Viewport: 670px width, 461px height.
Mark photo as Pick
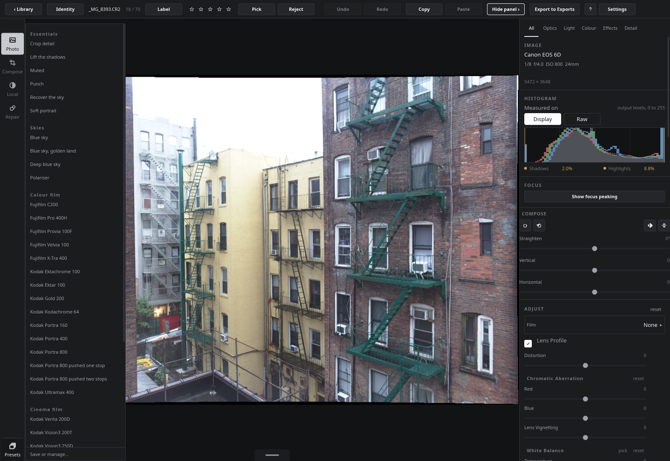click(257, 9)
